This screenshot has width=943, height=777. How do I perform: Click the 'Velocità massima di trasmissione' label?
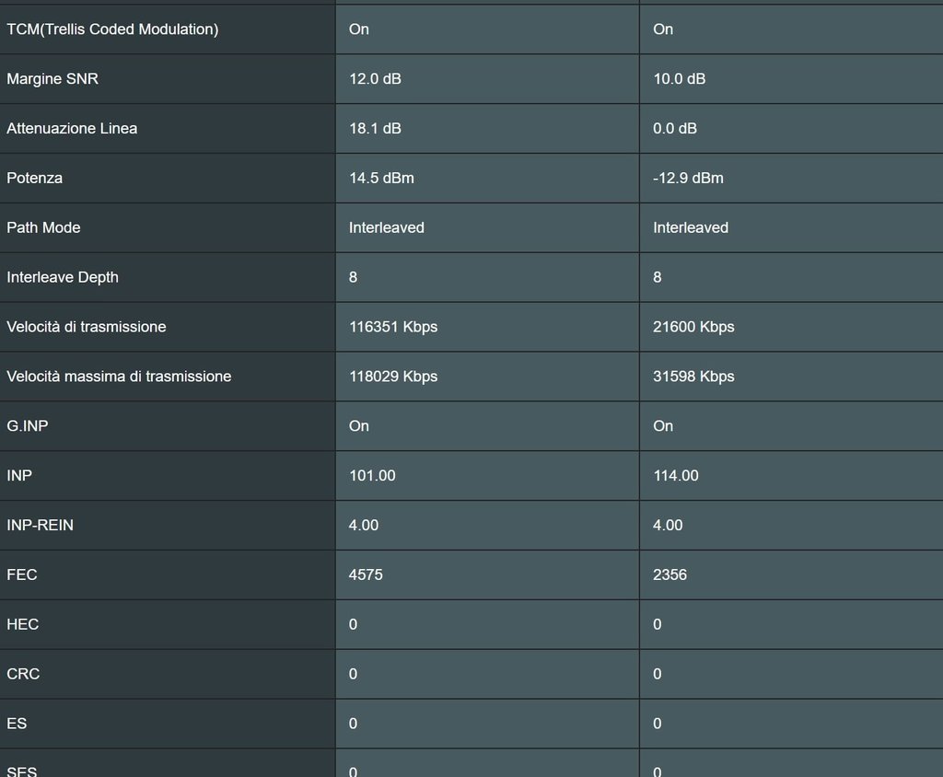(119, 377)
